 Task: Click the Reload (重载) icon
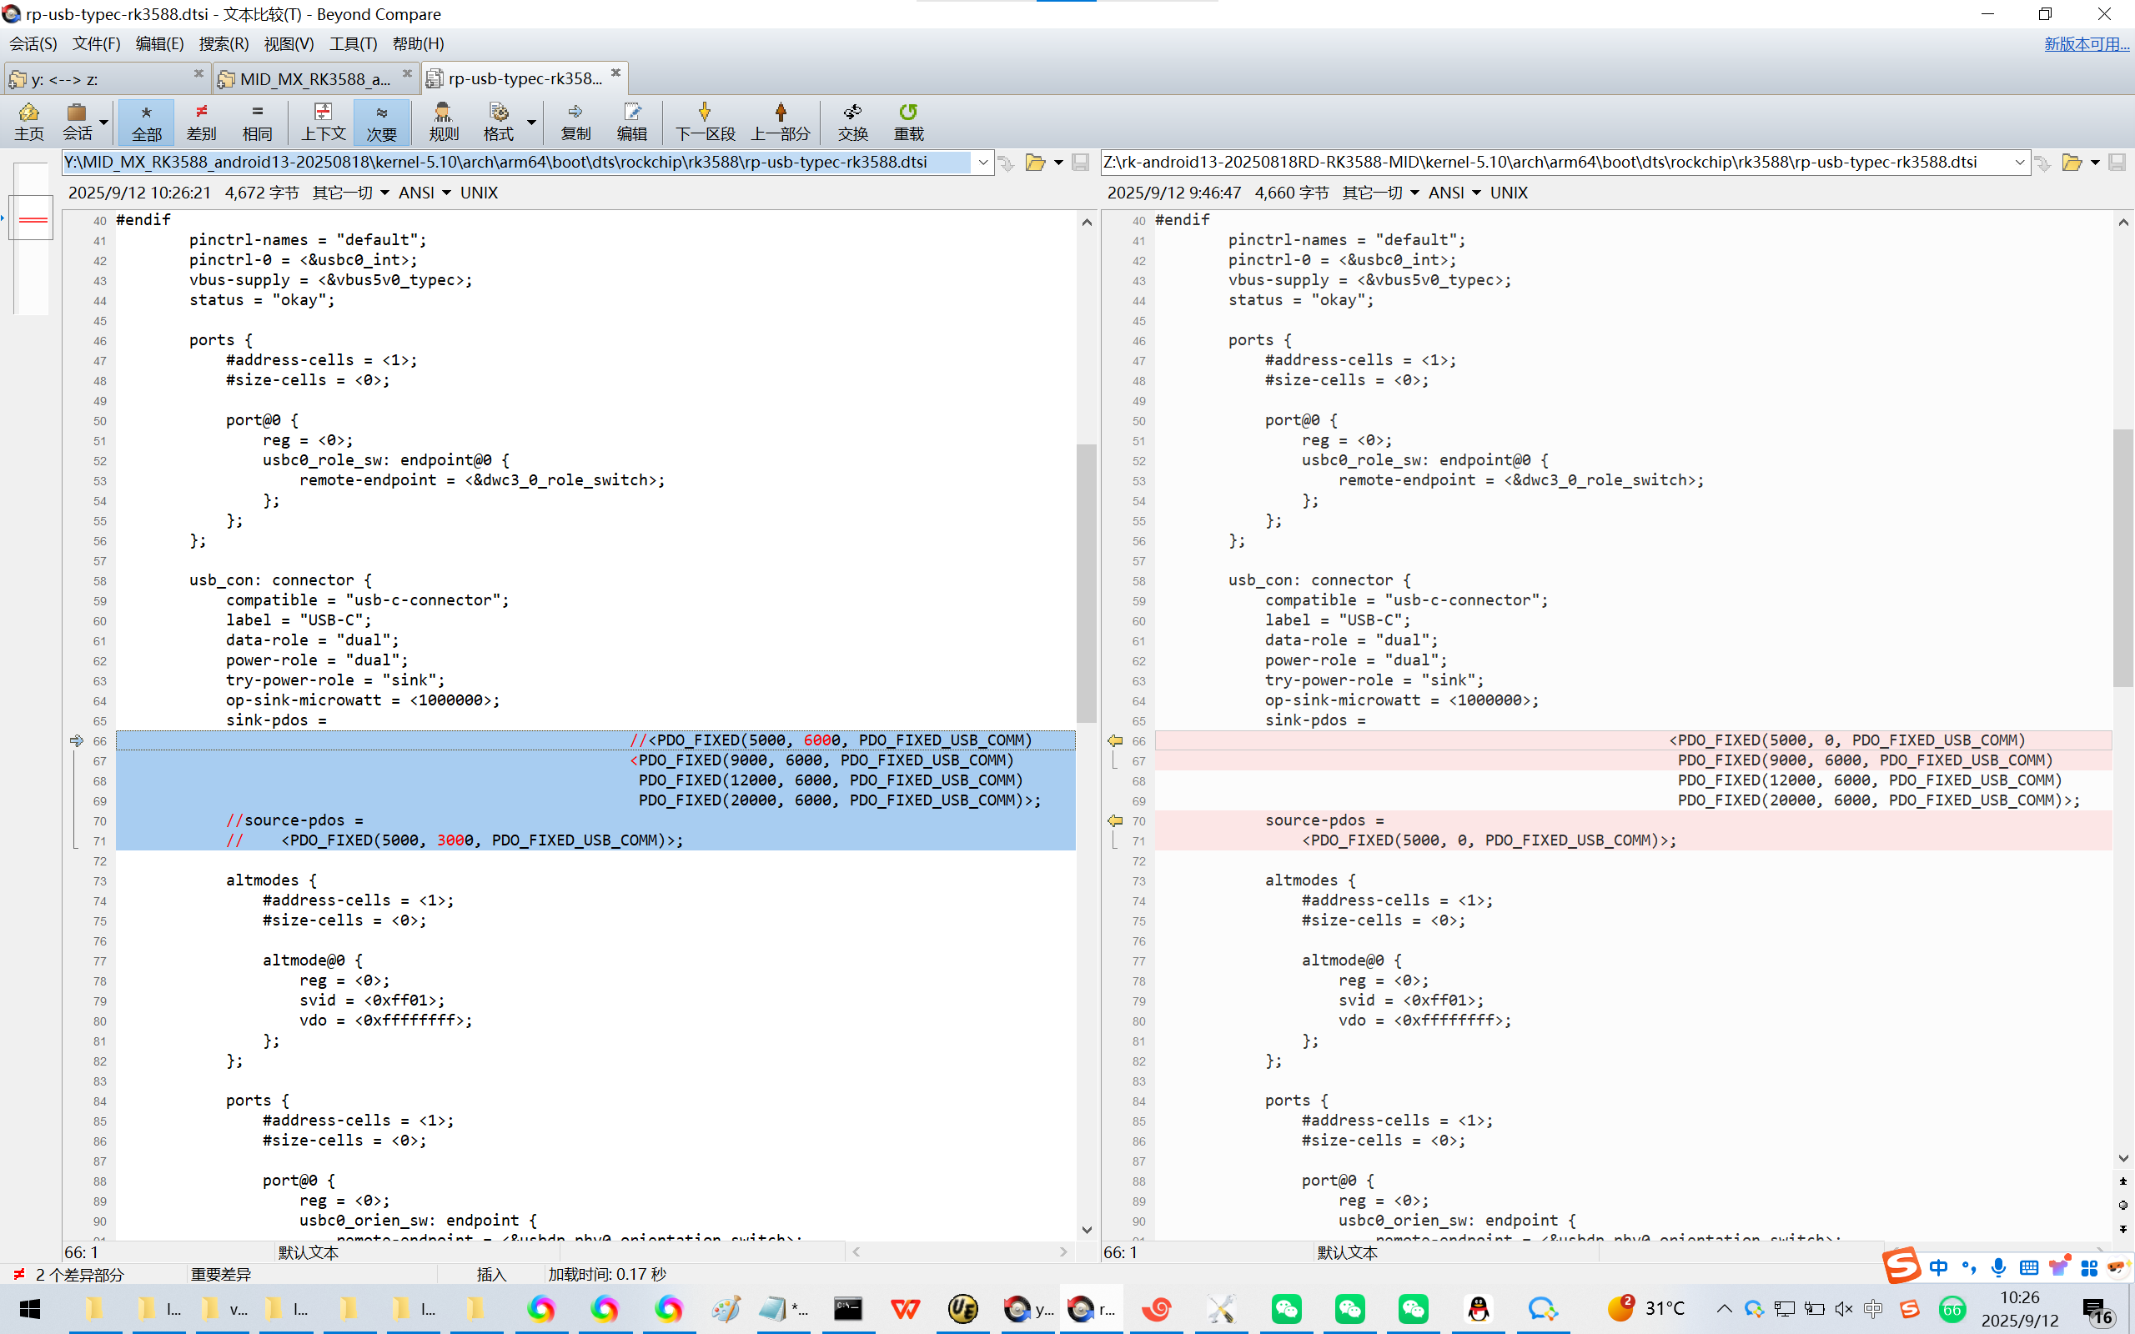(x=909, y=122)
